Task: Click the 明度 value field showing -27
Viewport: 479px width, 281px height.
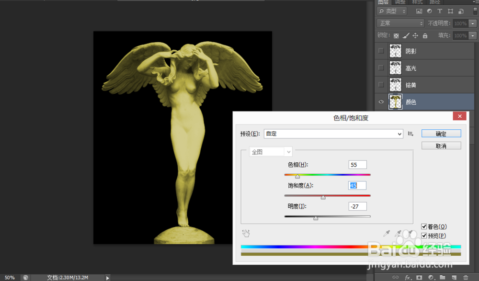Action: (357, 206)
